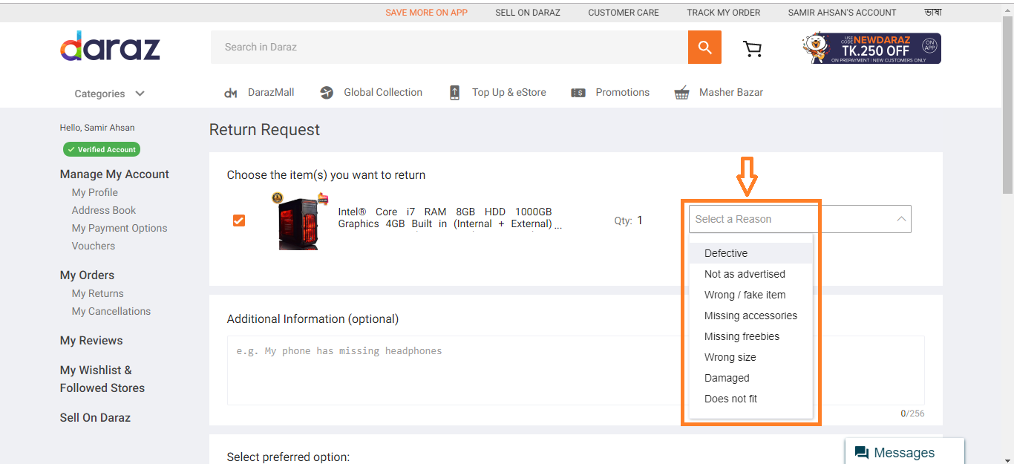Click Track My Order link
The height and width of the screenshot is (464, 1014).
[723, 13]
